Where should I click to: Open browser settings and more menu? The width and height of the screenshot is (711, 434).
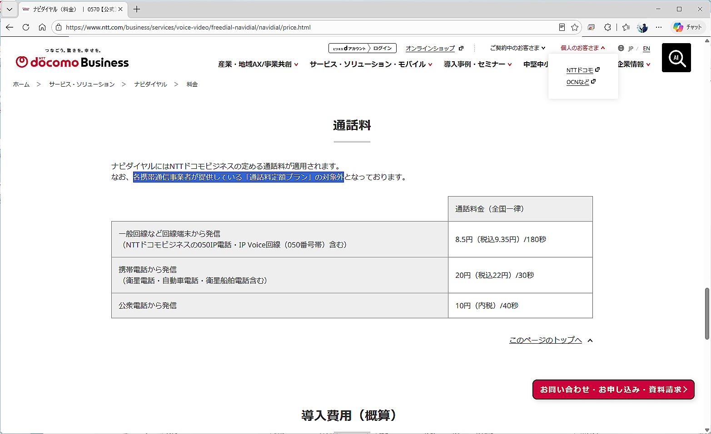tap(659, 27)
